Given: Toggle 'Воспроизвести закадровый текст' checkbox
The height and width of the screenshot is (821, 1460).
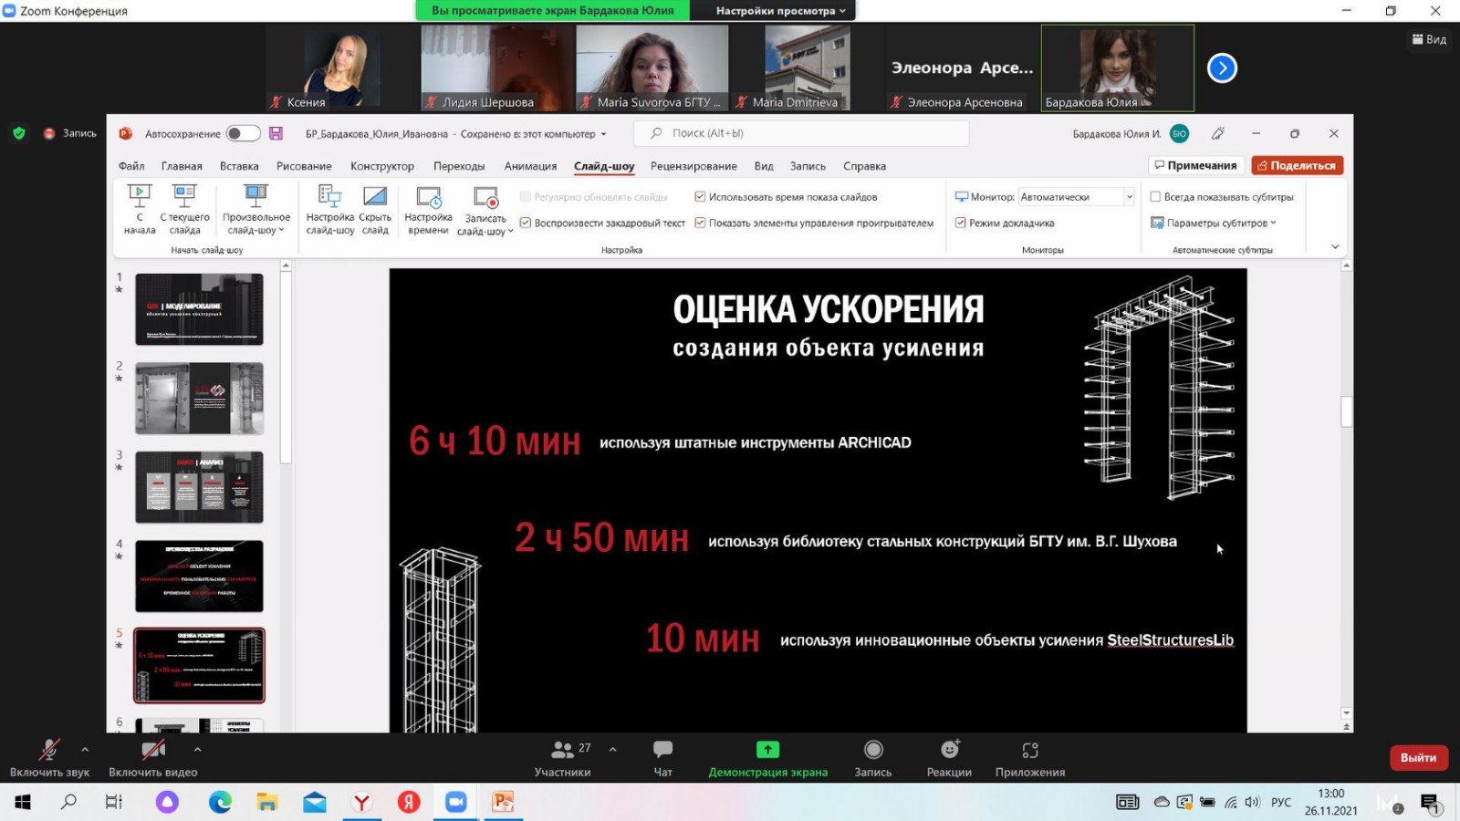Looking at the screenshot, I should pos(526,223).
